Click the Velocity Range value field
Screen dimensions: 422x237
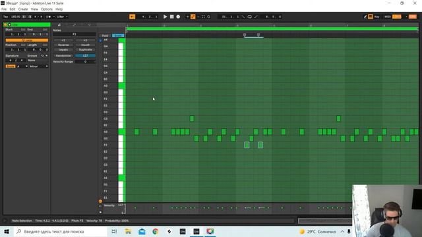tap(85, 61)
